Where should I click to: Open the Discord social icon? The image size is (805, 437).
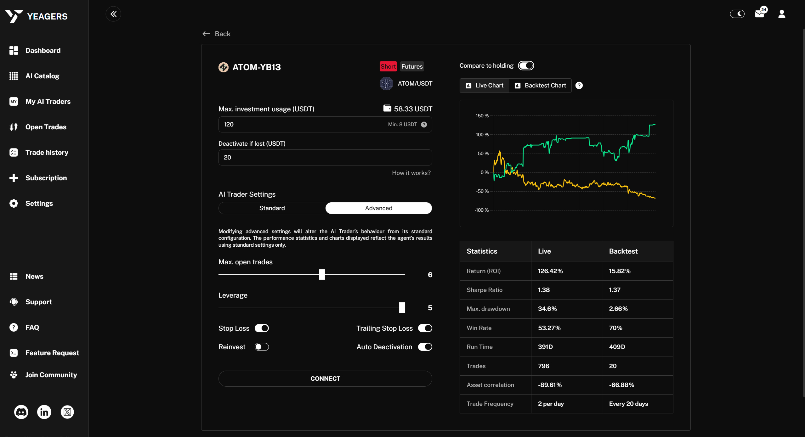21,412
